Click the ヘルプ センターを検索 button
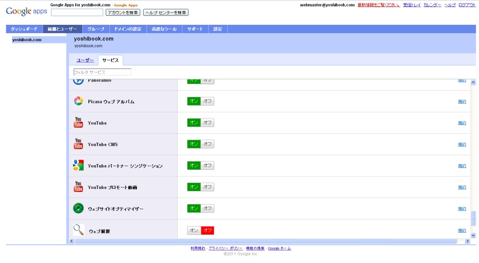The height and width of the screenshot is (263, 479). 166,13
